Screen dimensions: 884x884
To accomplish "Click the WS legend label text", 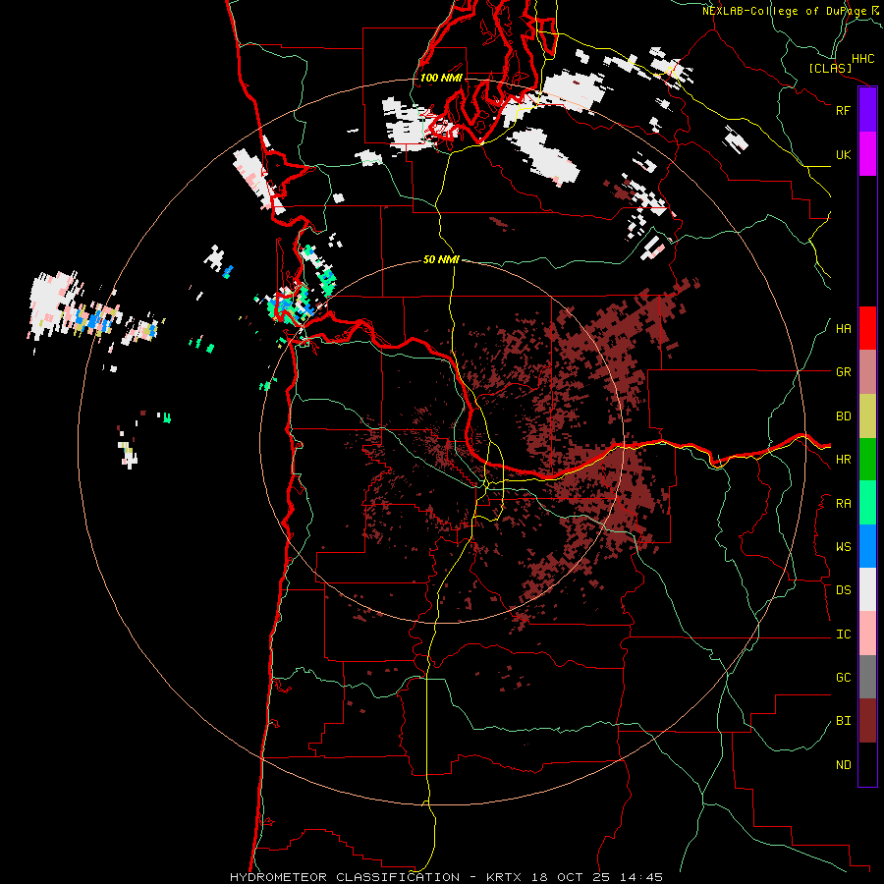I will (x=844, y=547).
